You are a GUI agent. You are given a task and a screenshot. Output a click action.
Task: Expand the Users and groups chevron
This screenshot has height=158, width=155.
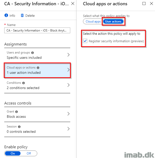tap(68, 55)
